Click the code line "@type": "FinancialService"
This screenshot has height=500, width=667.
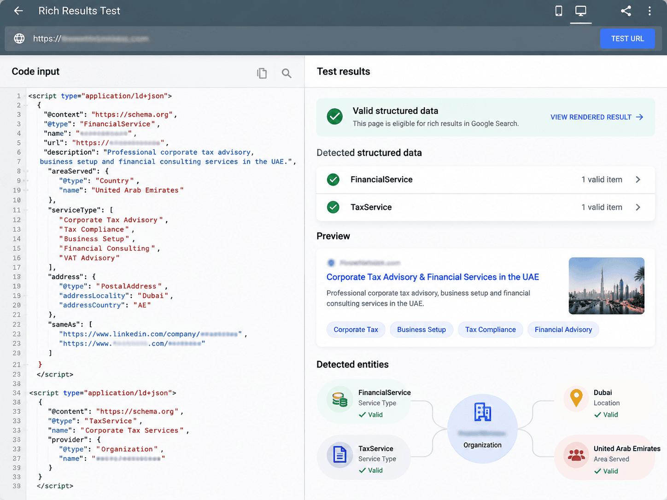pos(102,124)
